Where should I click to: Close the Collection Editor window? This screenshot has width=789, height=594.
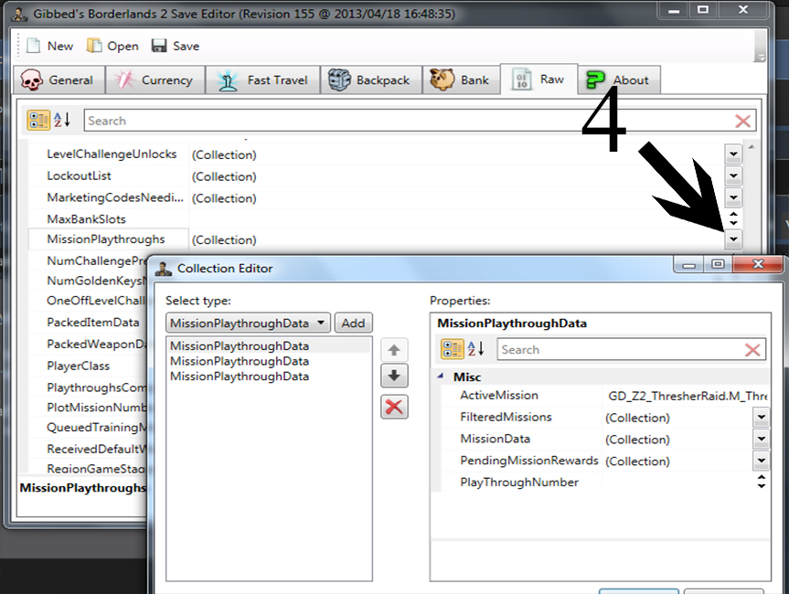pyautogui.click(x=758, y=264)
